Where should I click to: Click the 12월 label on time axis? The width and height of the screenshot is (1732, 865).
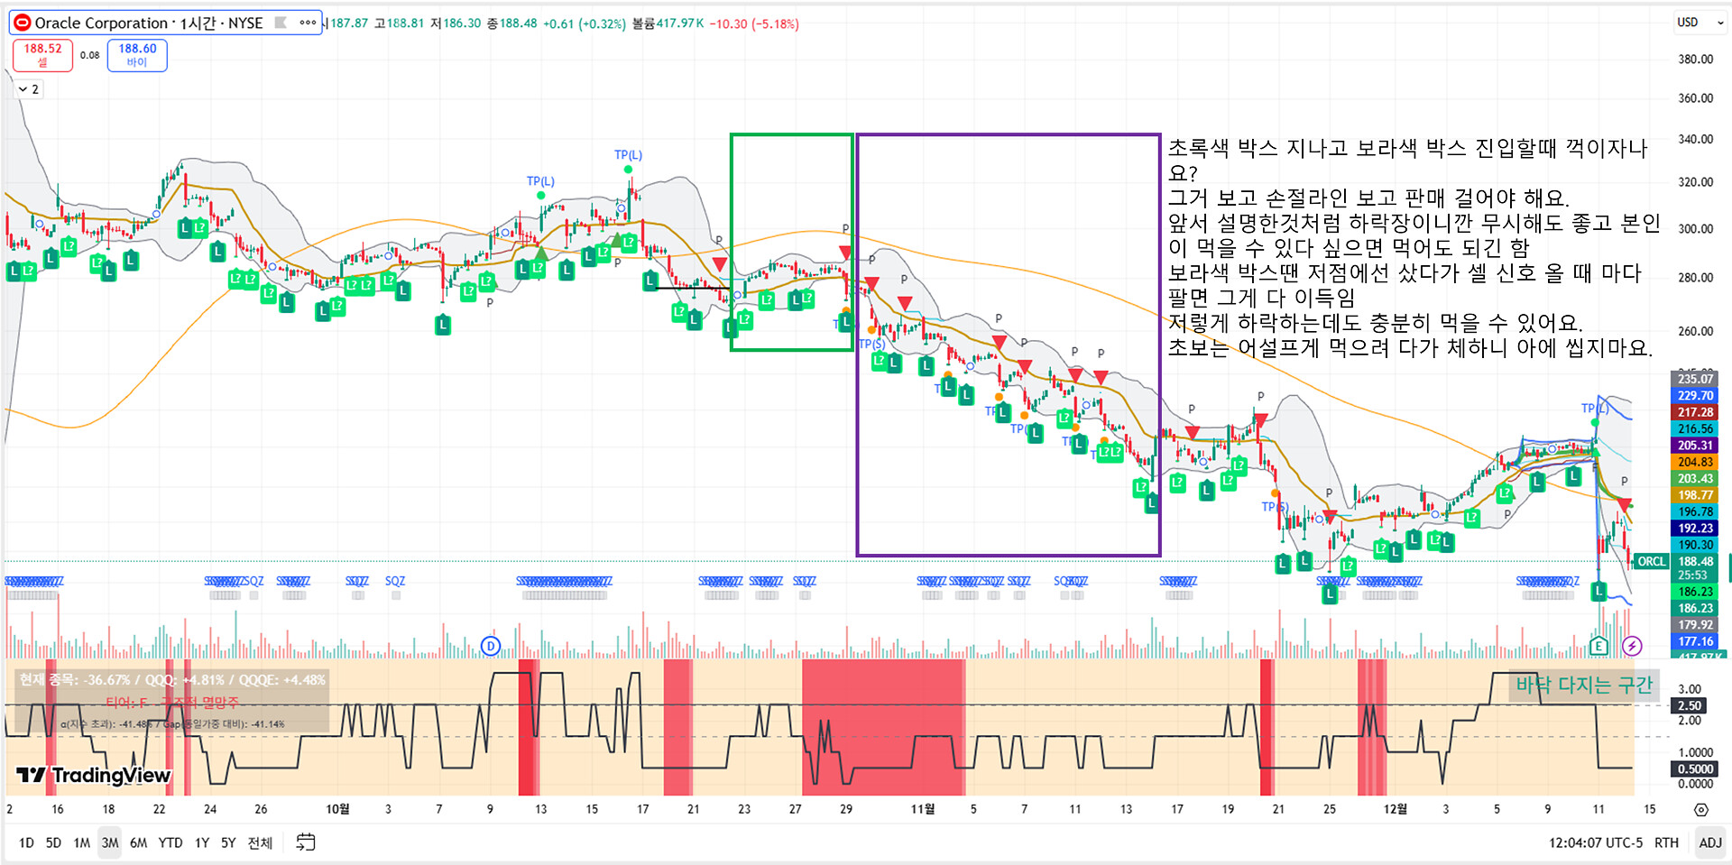coord(1395,809)
